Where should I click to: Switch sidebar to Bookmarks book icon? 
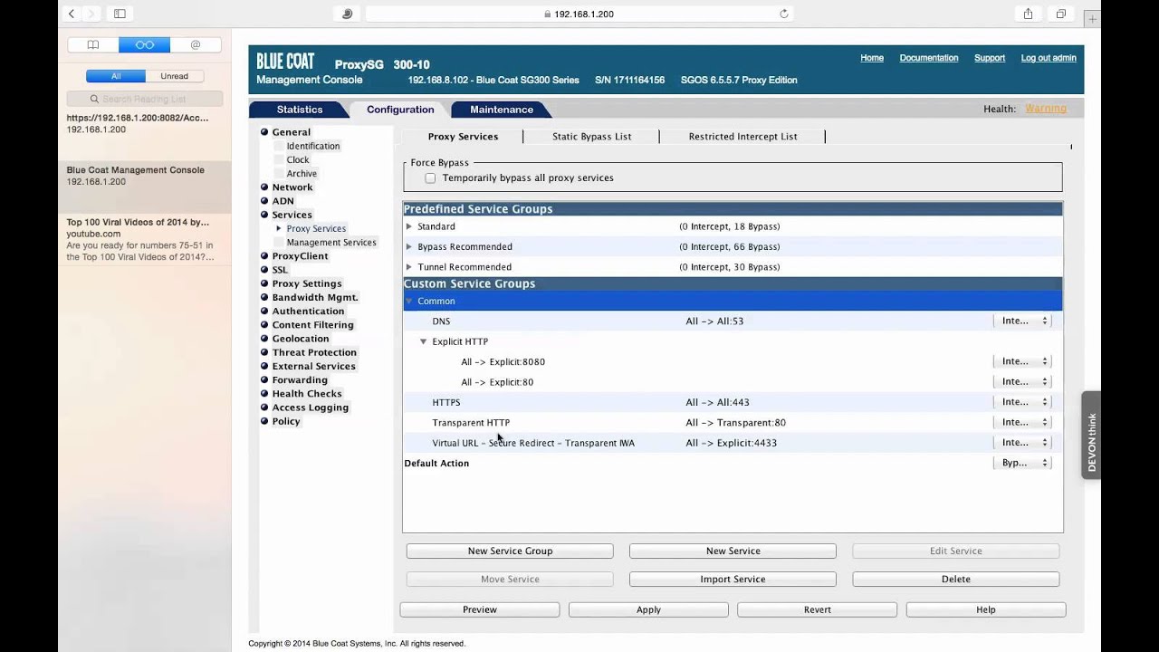(x=92, y=44)
